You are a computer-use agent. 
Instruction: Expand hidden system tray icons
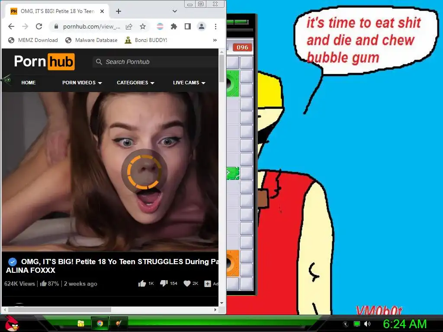click(346, 324)
